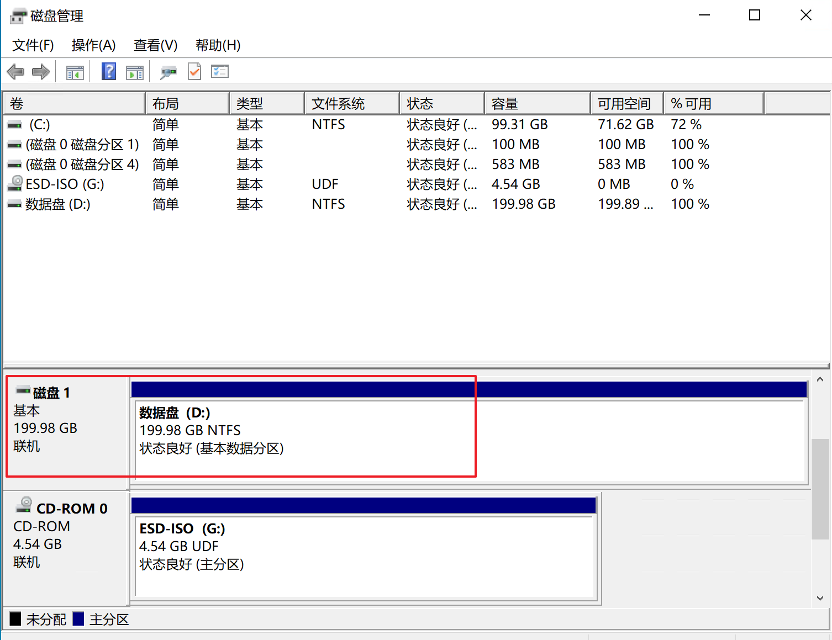The image size is (832, 640).
Task: Click the Back arrow toolbar icon
Action: [x=15, y=72]
